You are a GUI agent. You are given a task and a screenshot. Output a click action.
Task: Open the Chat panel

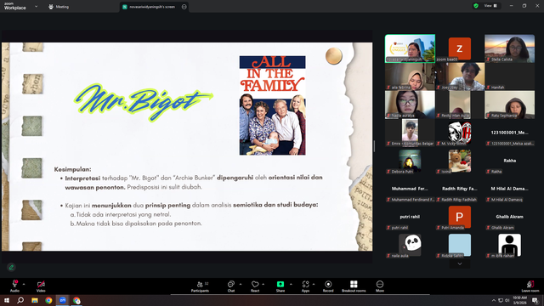pos(231,286)
